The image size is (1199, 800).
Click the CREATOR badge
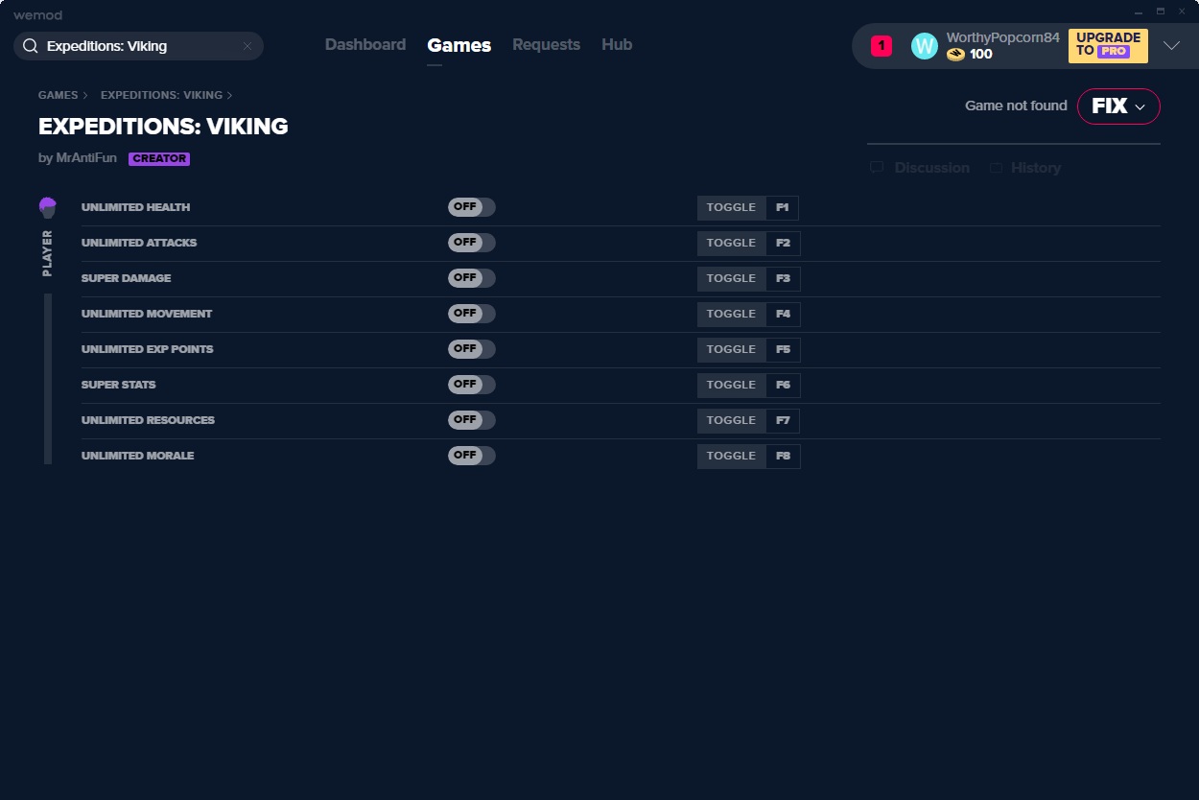point(159,158)
